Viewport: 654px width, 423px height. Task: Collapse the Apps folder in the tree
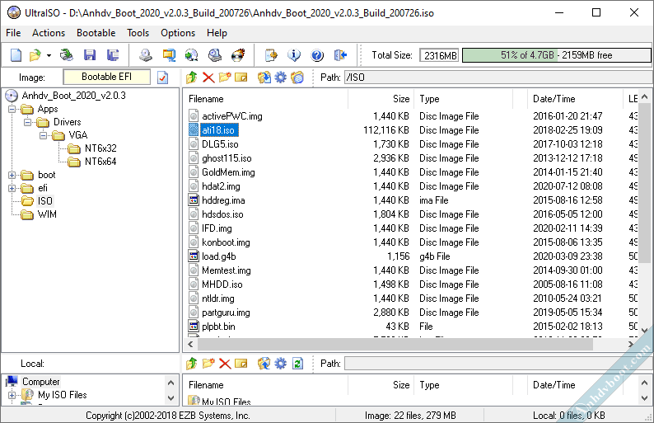[x=12, y=110]
